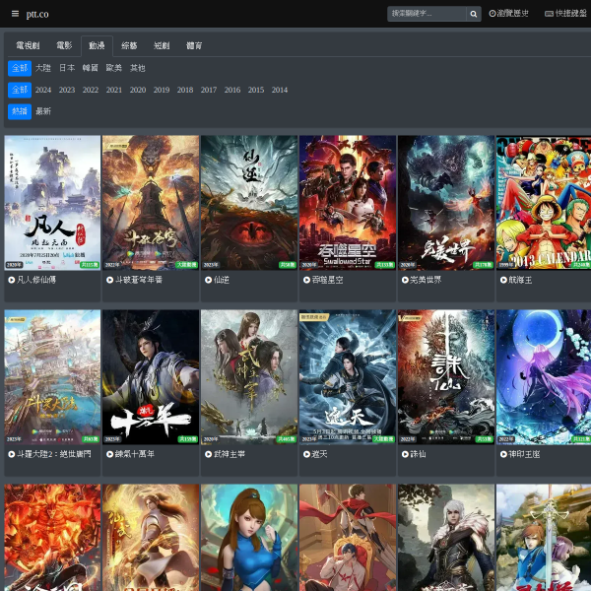Viewport: 591px width, 591px height.
Task: Click the ptt.co site logo
Action: point(37,14)
